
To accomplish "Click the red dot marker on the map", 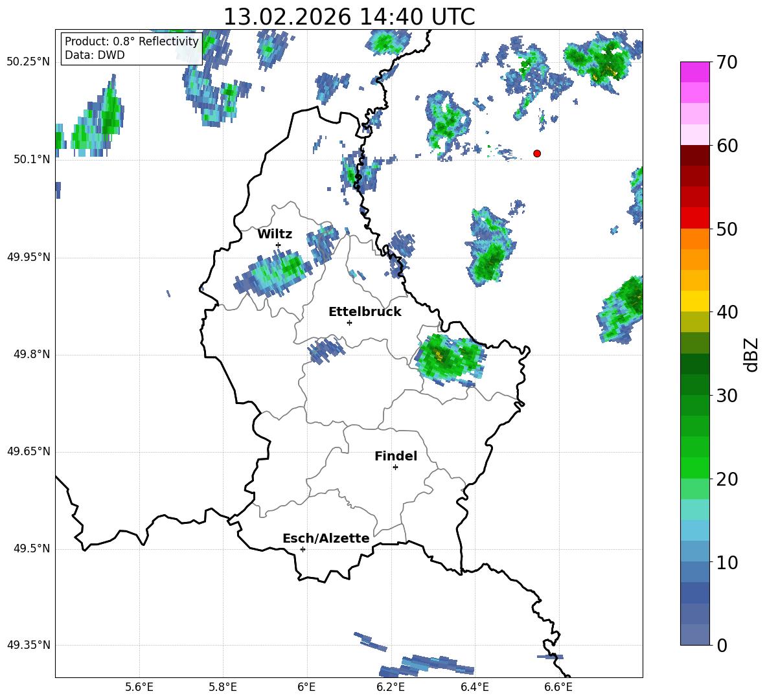I will click(537, 153).
